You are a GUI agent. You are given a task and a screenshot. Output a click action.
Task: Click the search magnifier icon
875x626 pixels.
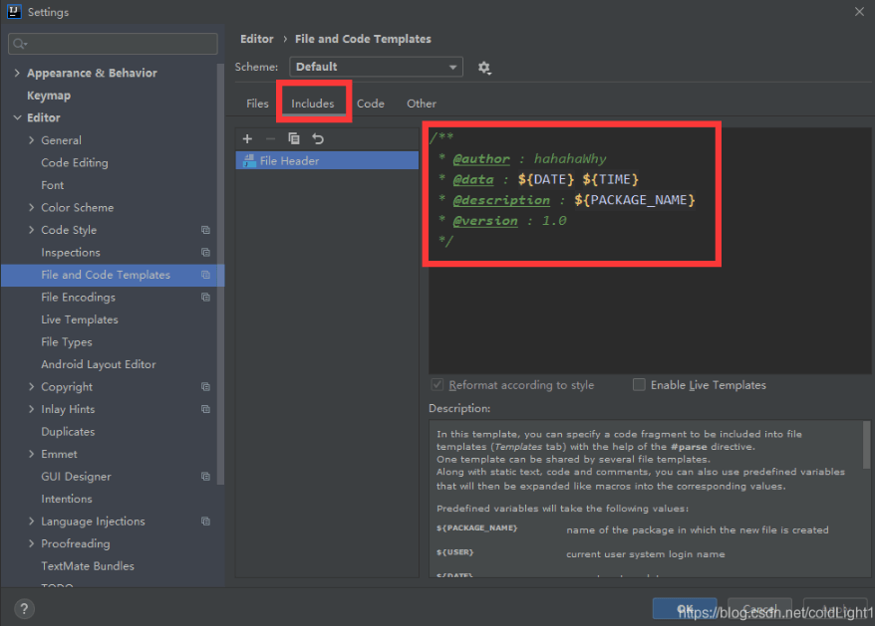pyautogui.click(x=20, y=44)
